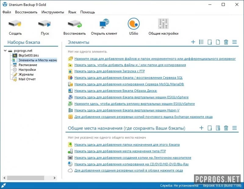Click the cloud backup destination icon

[x=70, y=170]
